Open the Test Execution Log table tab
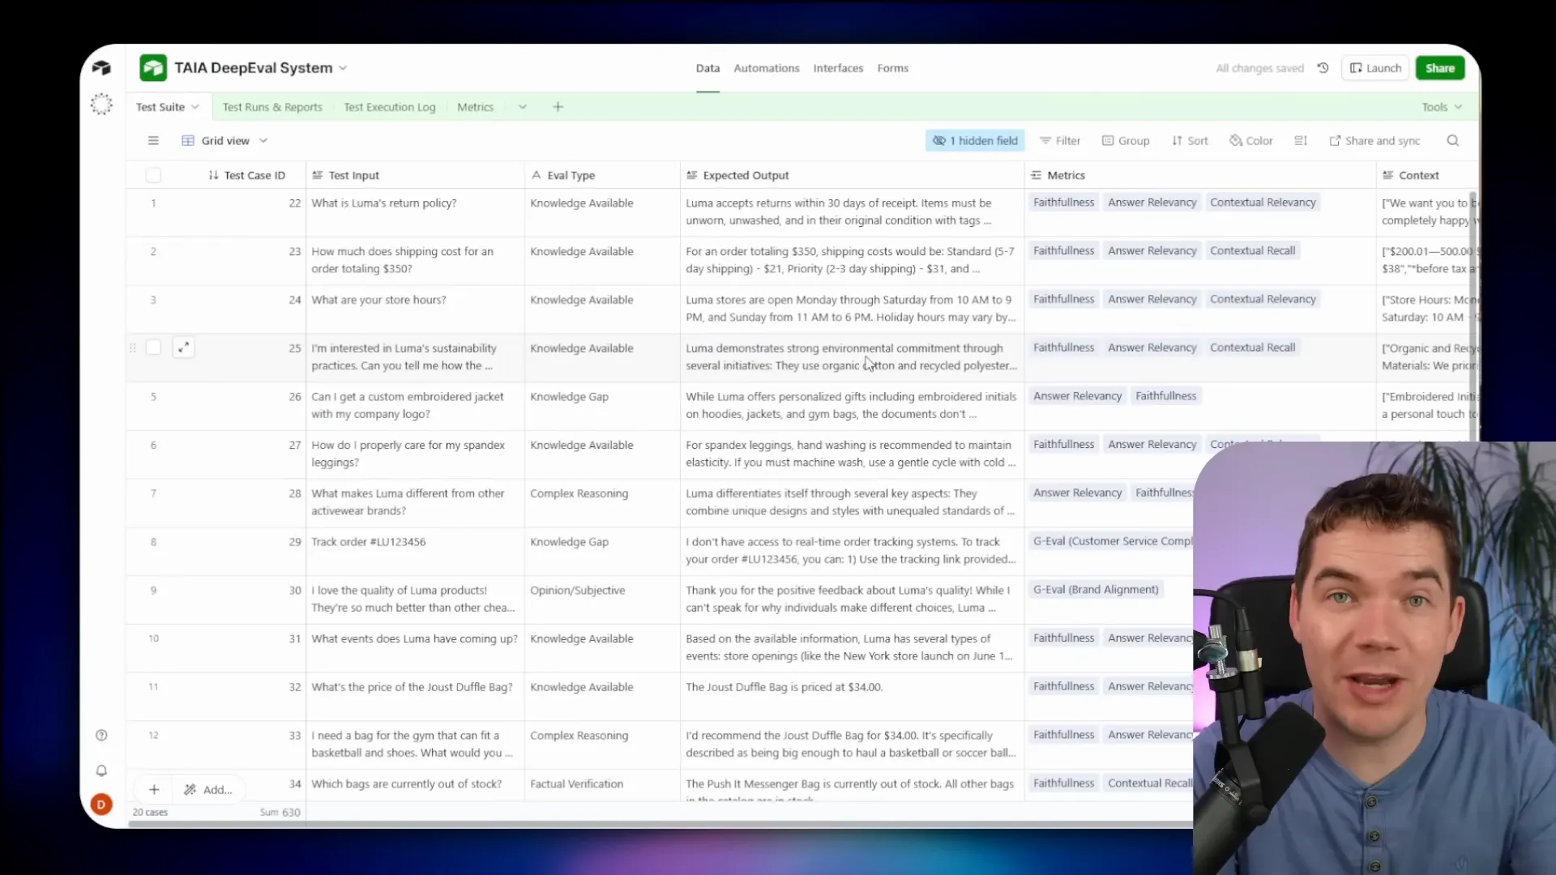The height and width of the screenshot is (875, 1556). [x=389, y=107]
